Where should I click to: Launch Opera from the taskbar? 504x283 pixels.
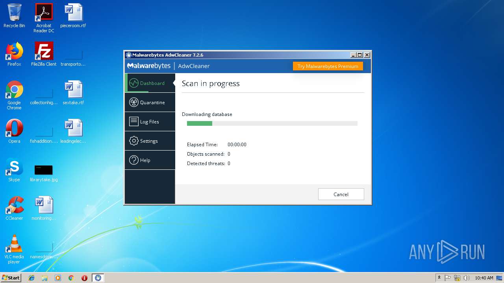click(84, 278)
